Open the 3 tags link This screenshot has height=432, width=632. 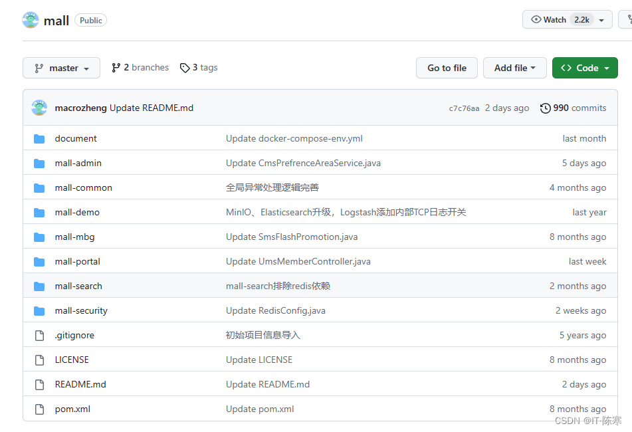pyautogui.click(x=199, y=67)
